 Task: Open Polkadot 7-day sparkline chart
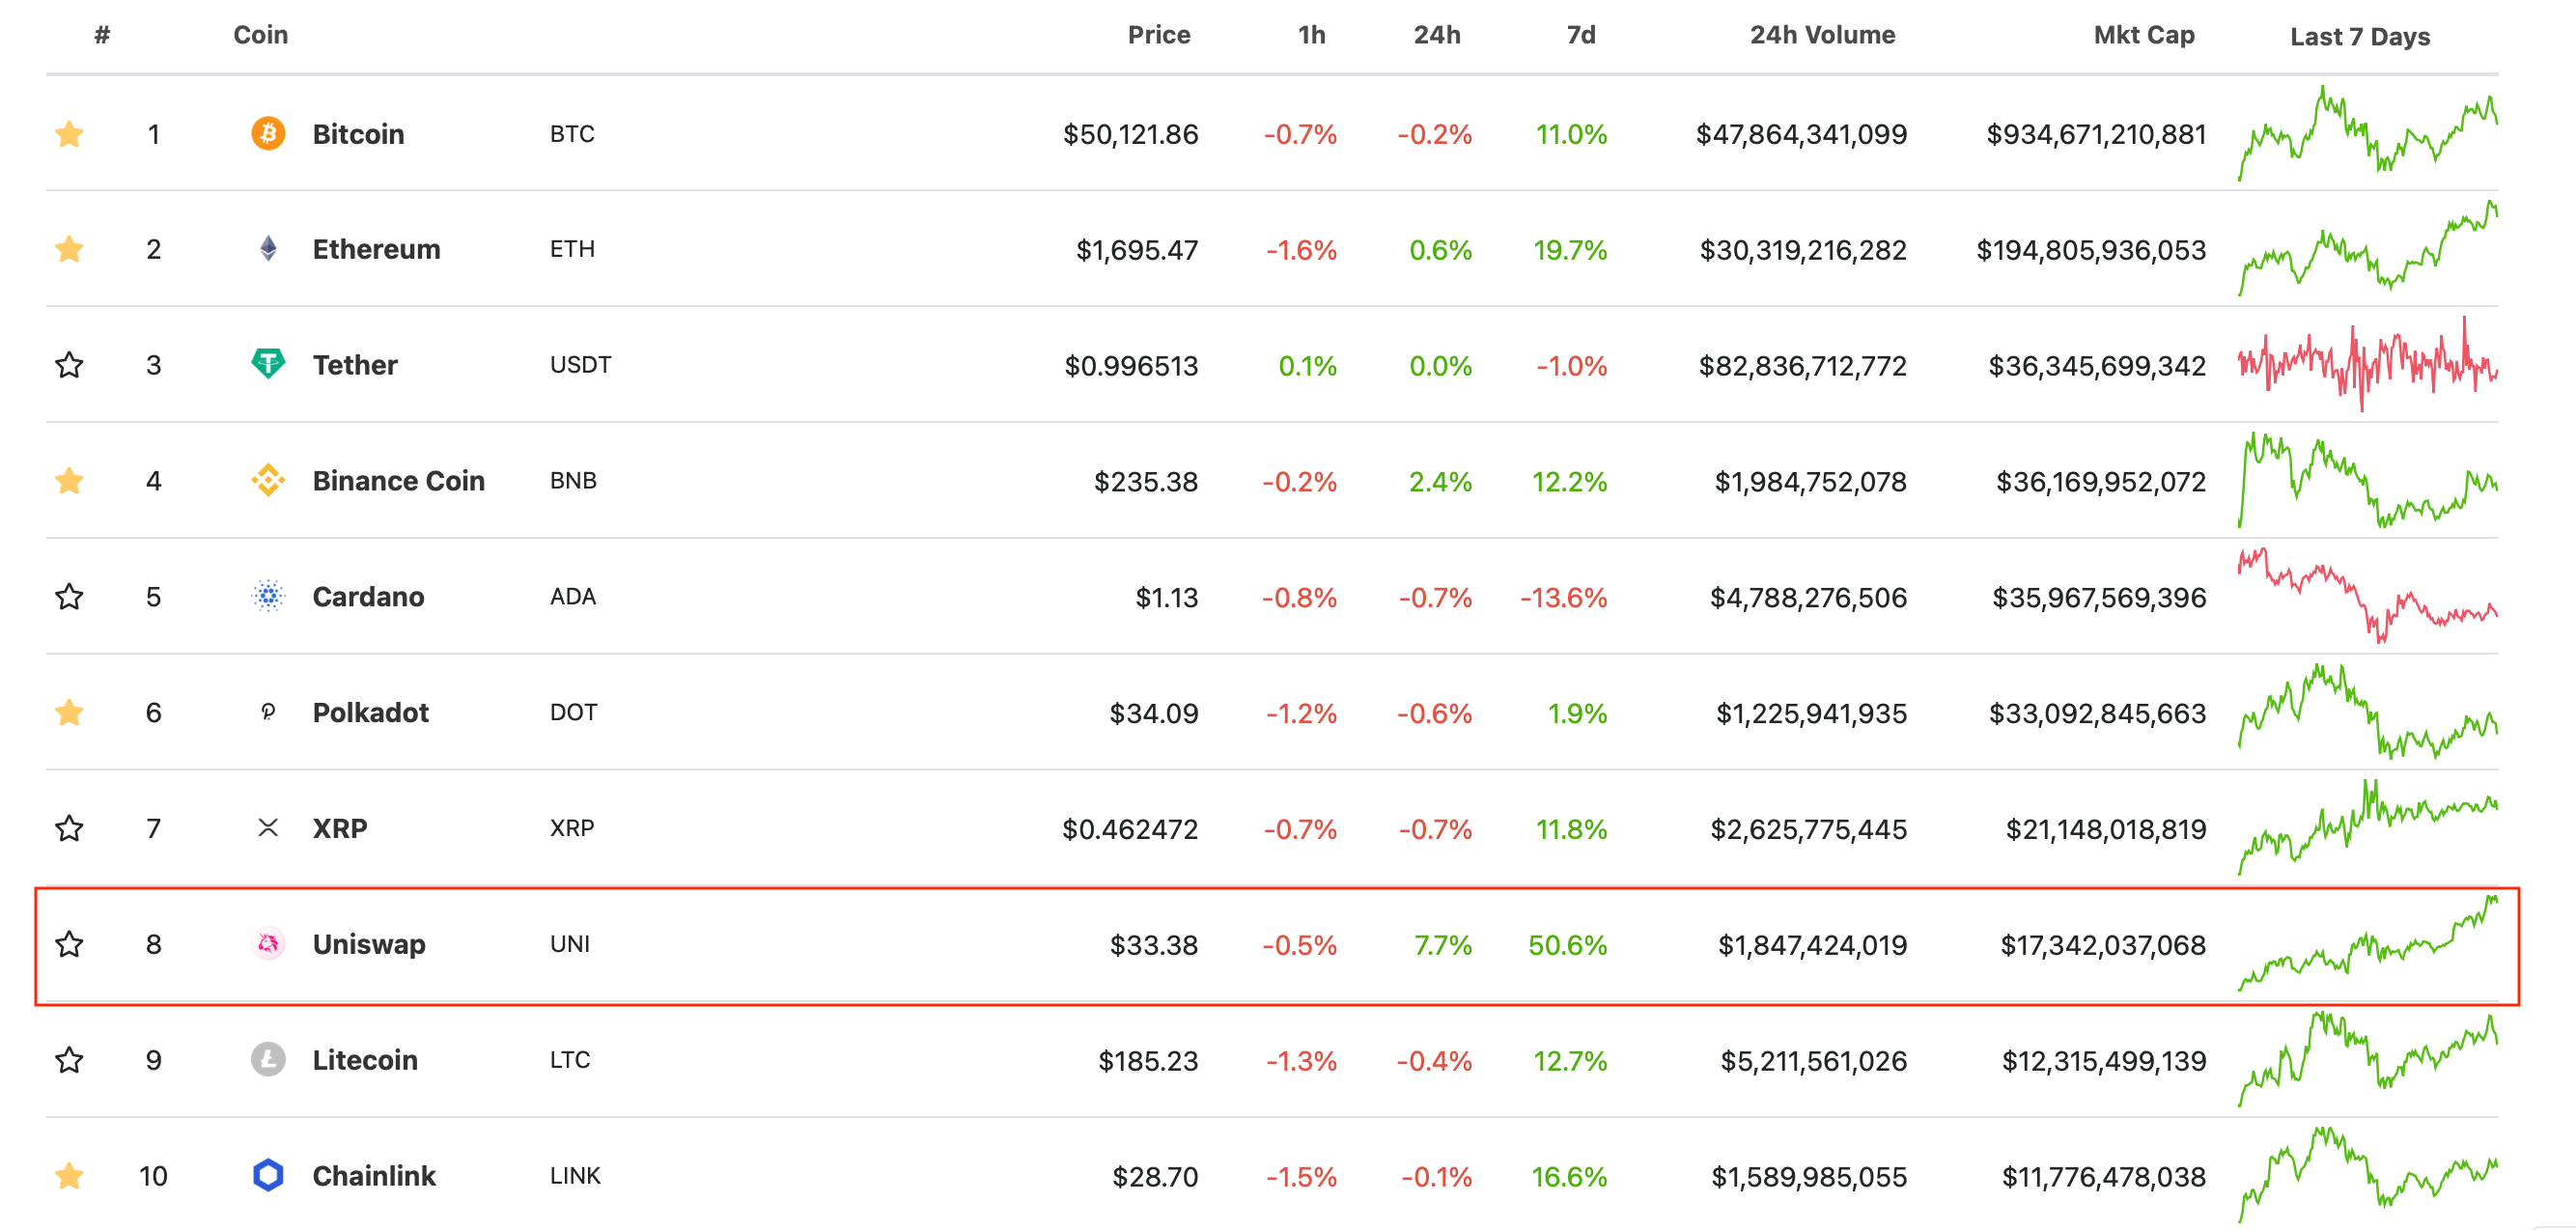click(2367, 712)
